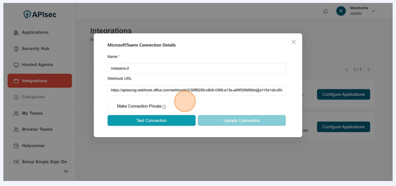Open Setup Single Sign On
Image resolution: width=396 pixels, height=186 pixels.
[x=44, y=162]
